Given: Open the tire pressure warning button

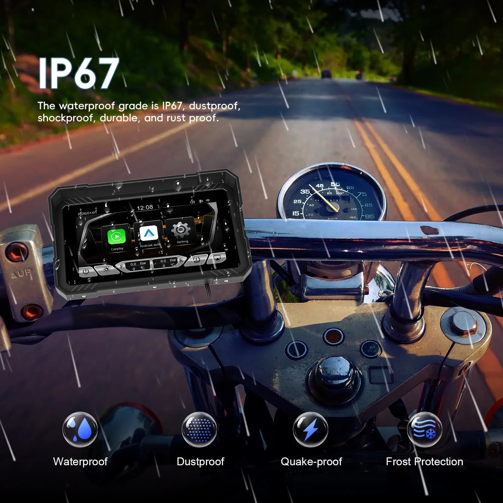Looking at the screenshot, I should (x=197, y=260).
